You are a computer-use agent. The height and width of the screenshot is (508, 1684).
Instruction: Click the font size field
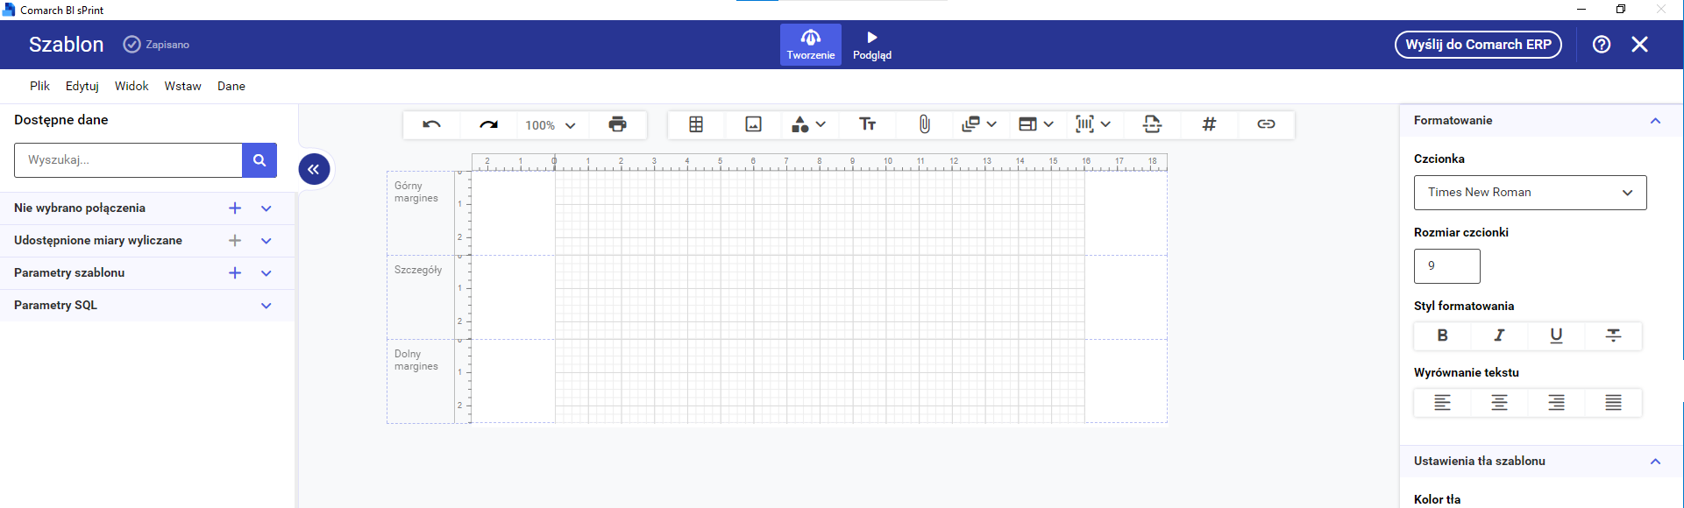tap(1446, 266)
